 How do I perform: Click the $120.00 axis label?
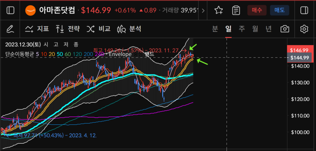point(300,99)
